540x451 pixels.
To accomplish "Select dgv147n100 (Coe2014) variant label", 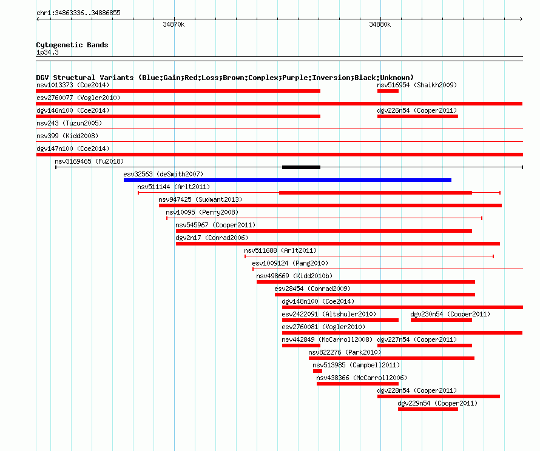I will tap(73, 149).
